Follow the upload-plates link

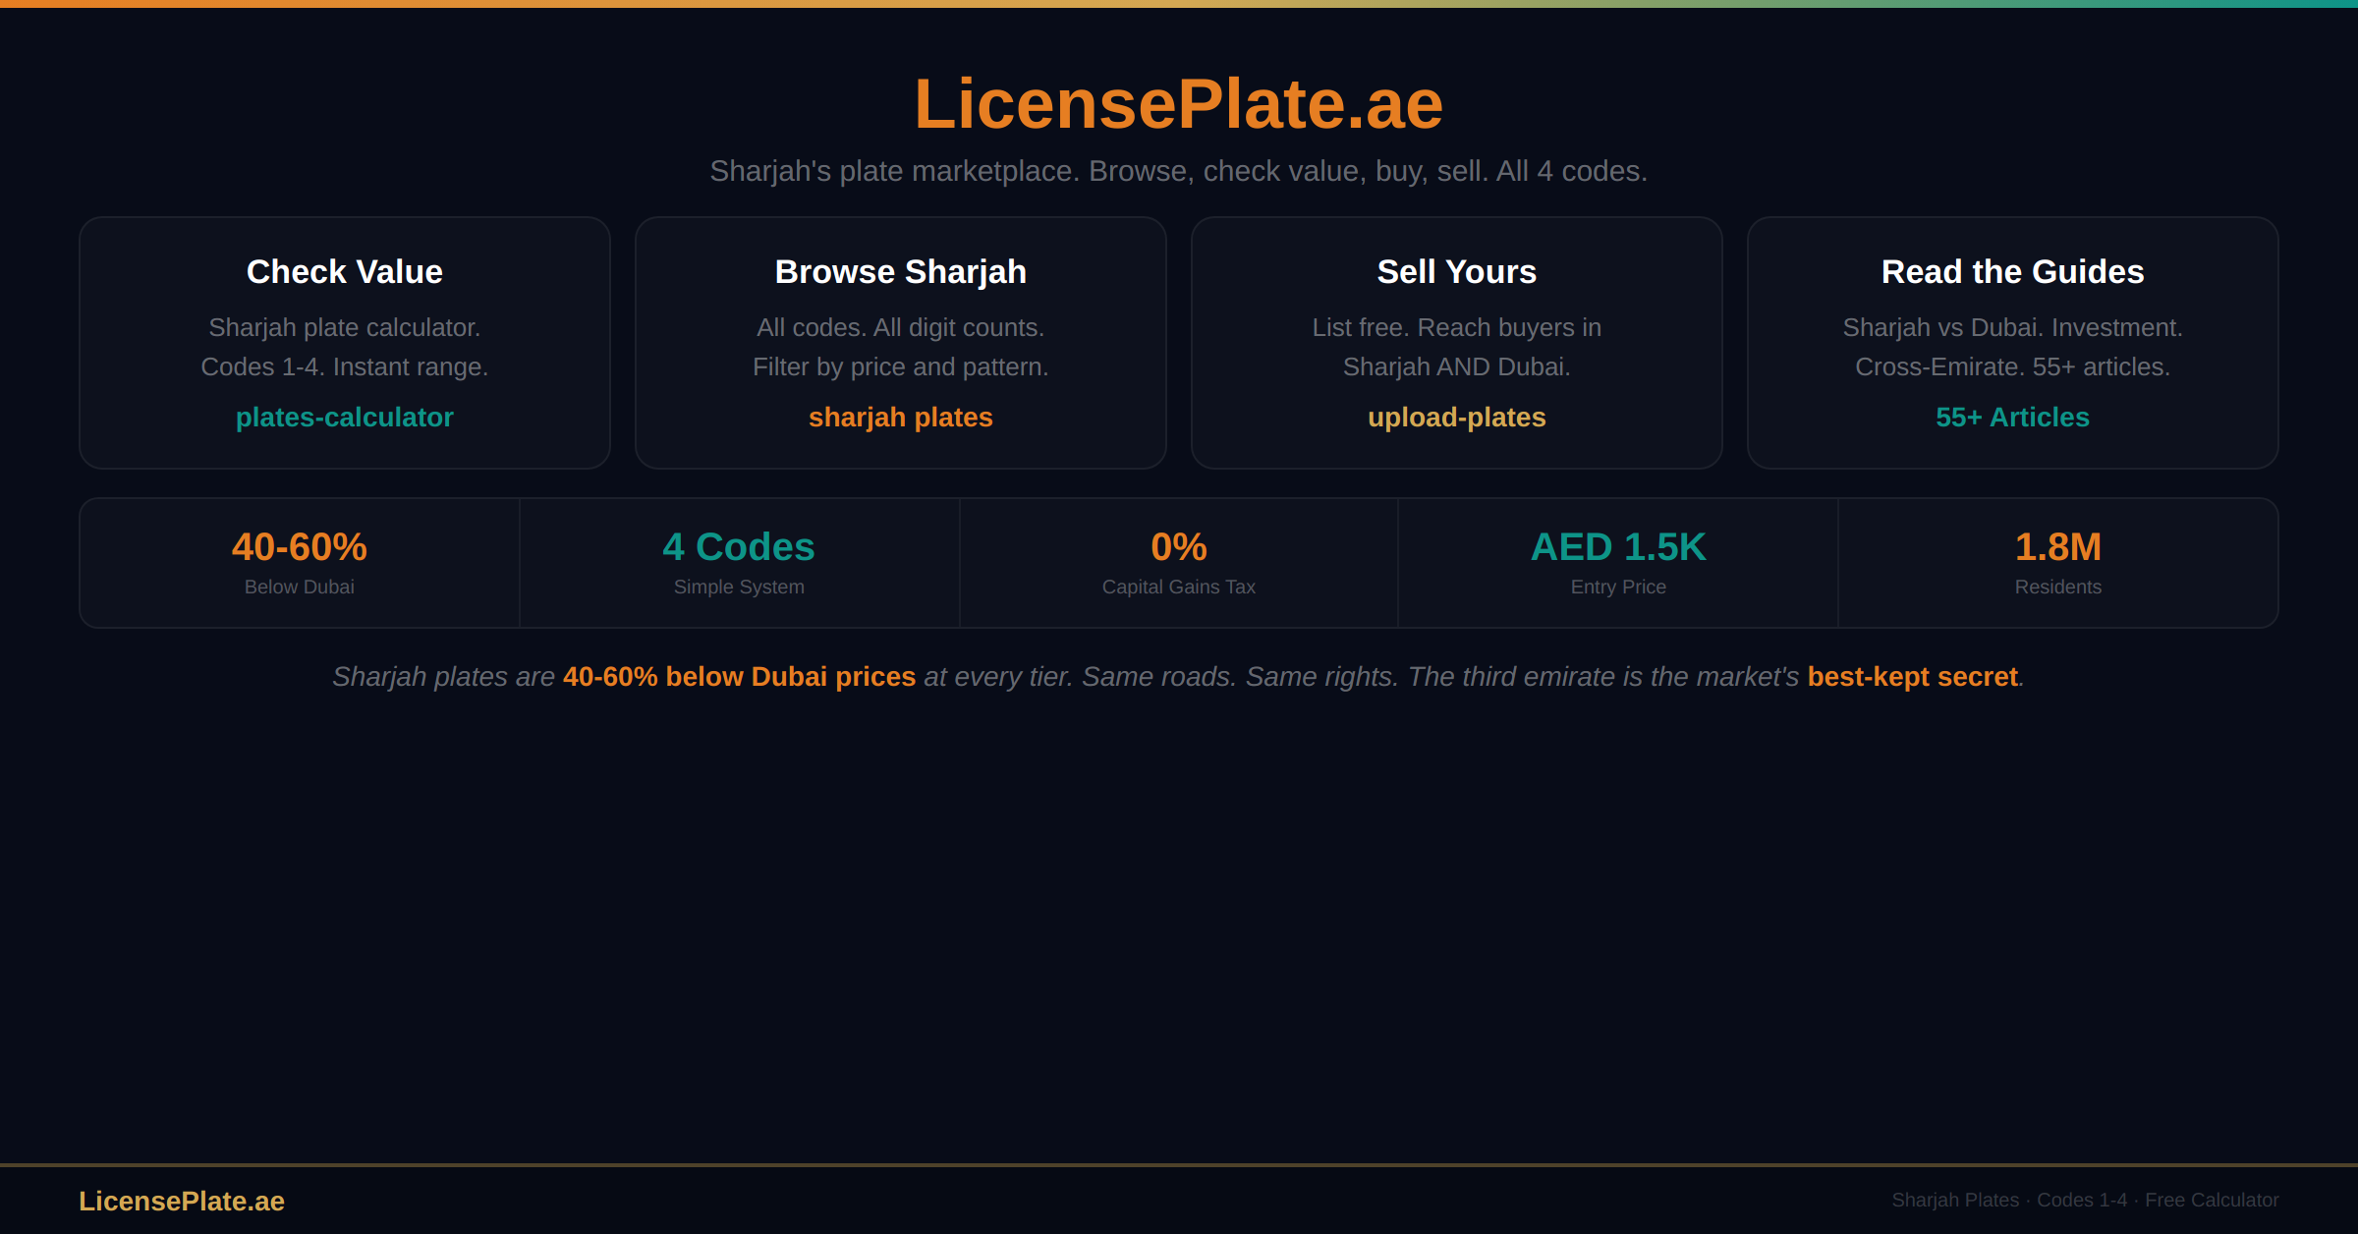click(x=1456, y=418)
